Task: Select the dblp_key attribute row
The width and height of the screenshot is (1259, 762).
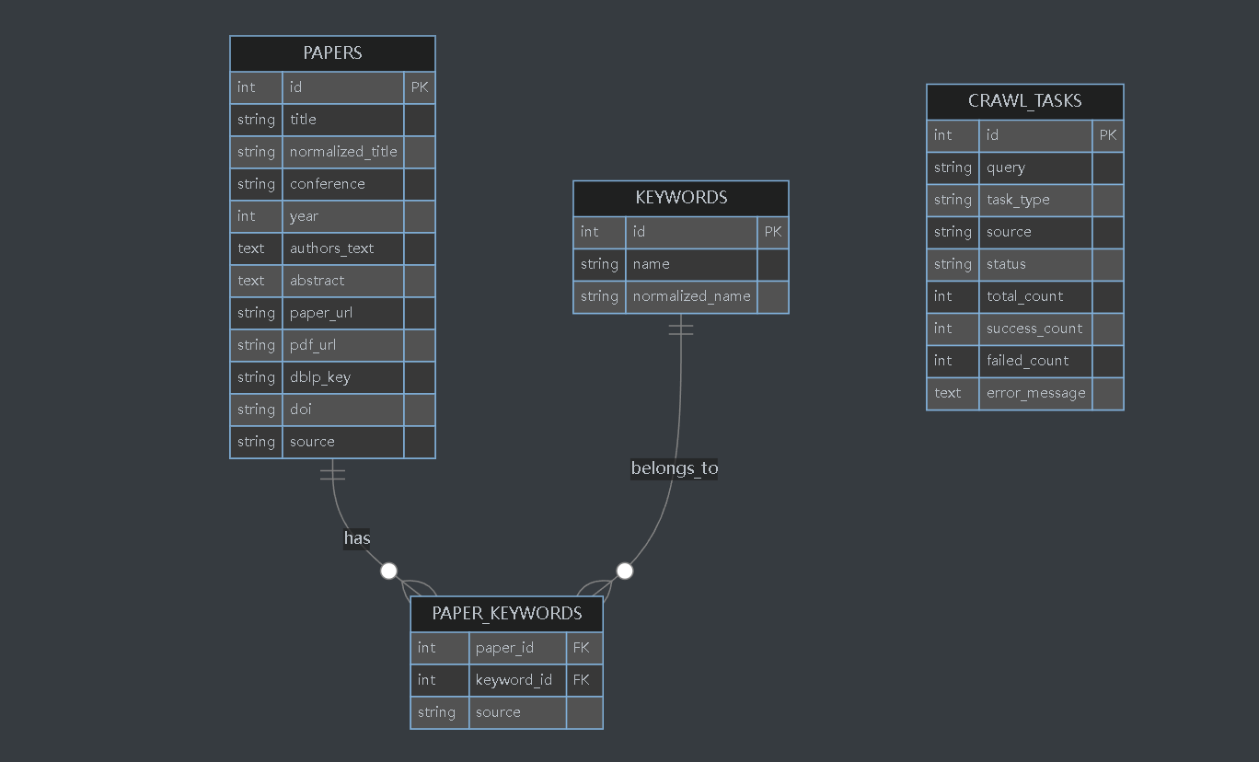Action: [332, 377]
